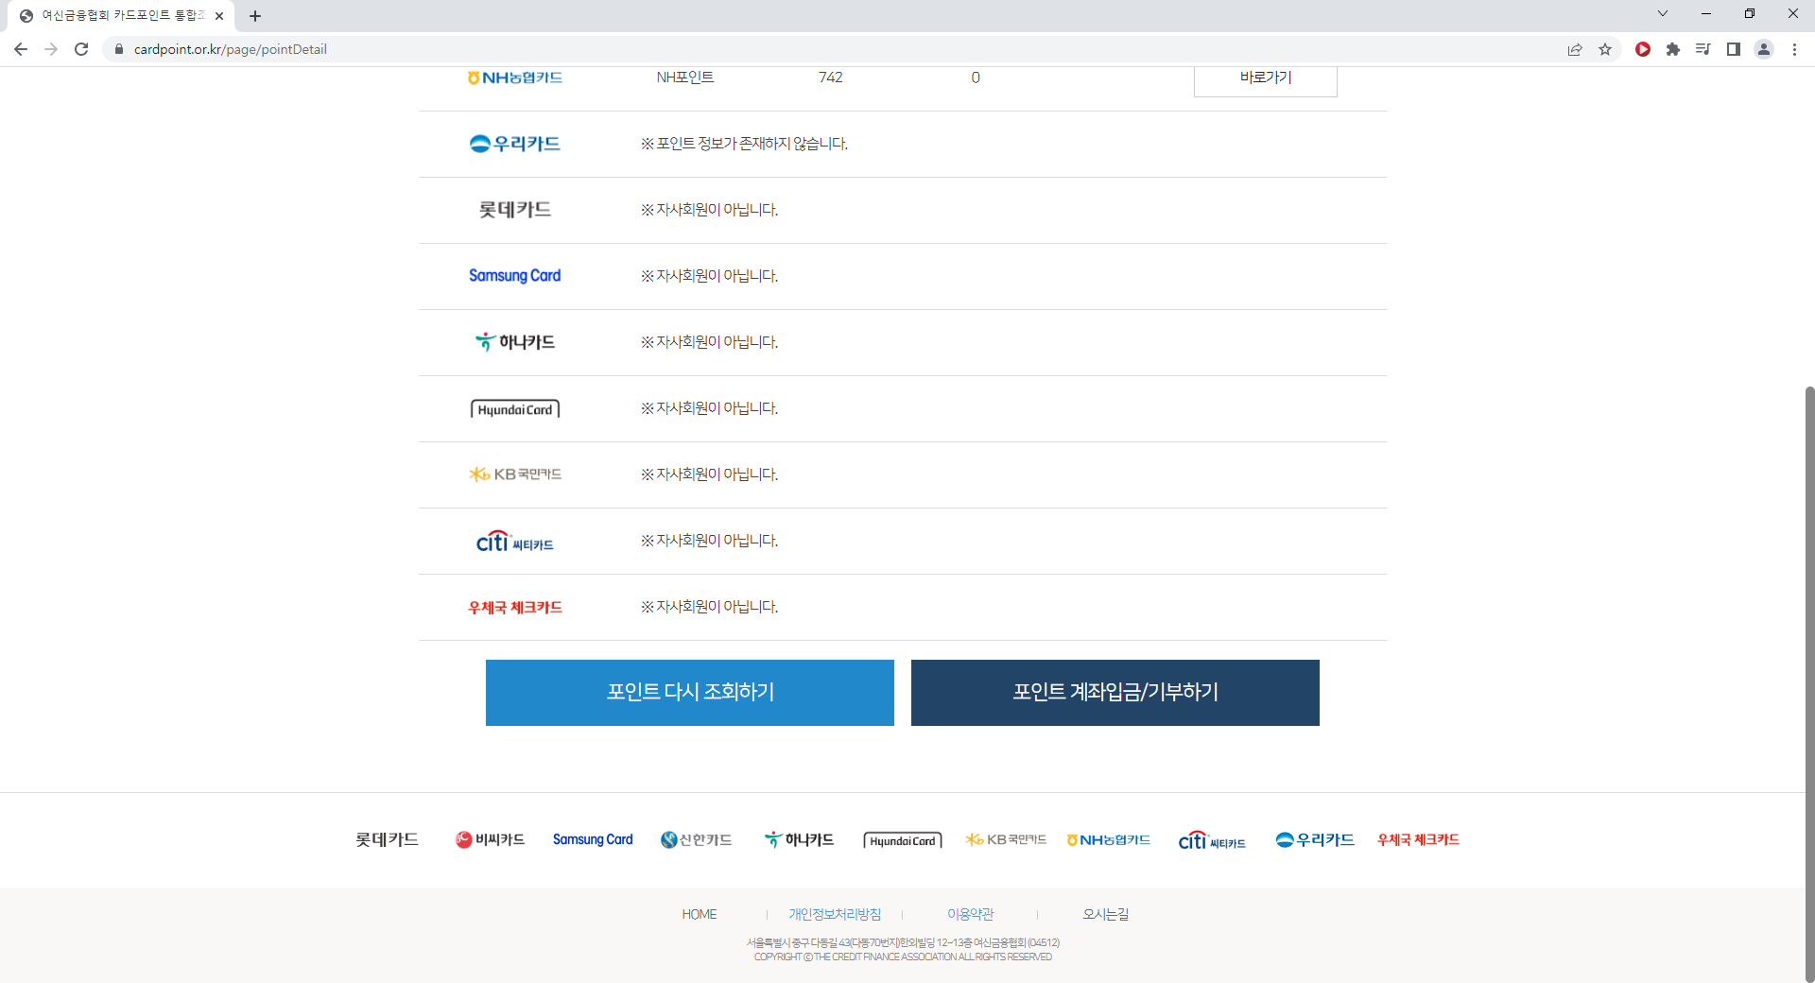Open 우리카드 logo in footer
Screen dimensions: 1815x983
click(x=1315, y=839)
